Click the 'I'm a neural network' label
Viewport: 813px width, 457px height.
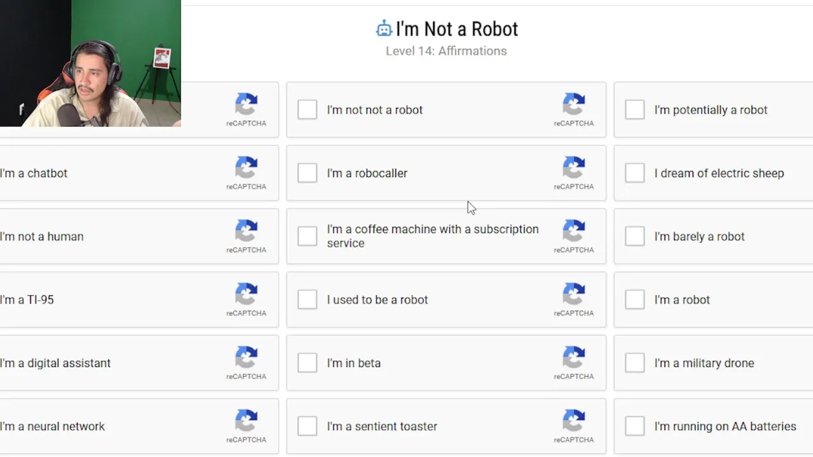pos(53,427)
